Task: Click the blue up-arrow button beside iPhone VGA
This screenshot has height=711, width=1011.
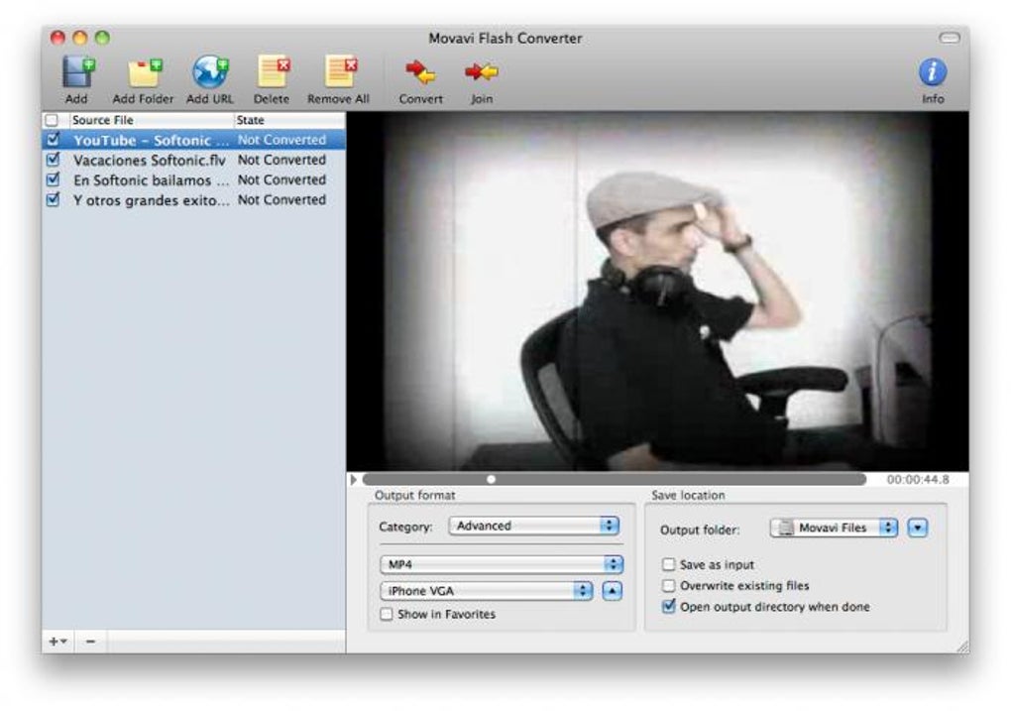Action: pyautogui.click(x=612, y=590)
